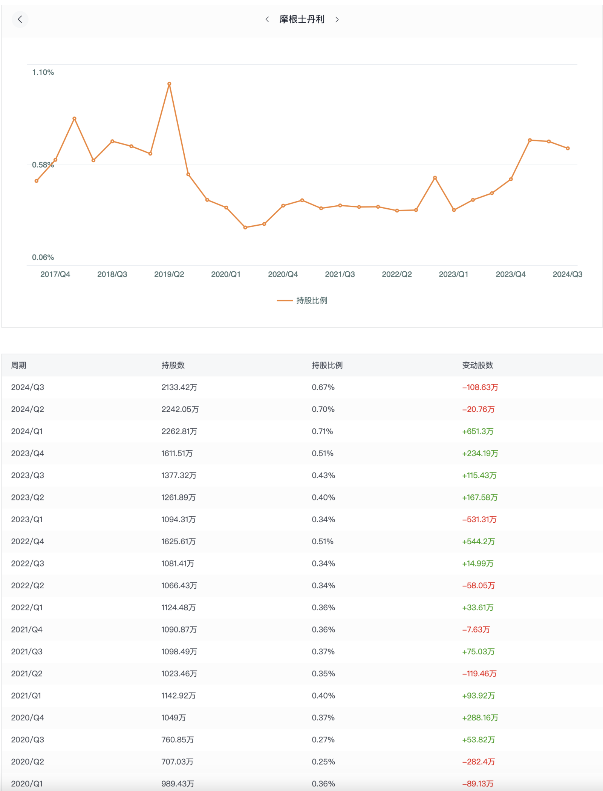Click the 持股比例 column header
Viewport: 603px width, 791px height.
(x=327, y=365)
